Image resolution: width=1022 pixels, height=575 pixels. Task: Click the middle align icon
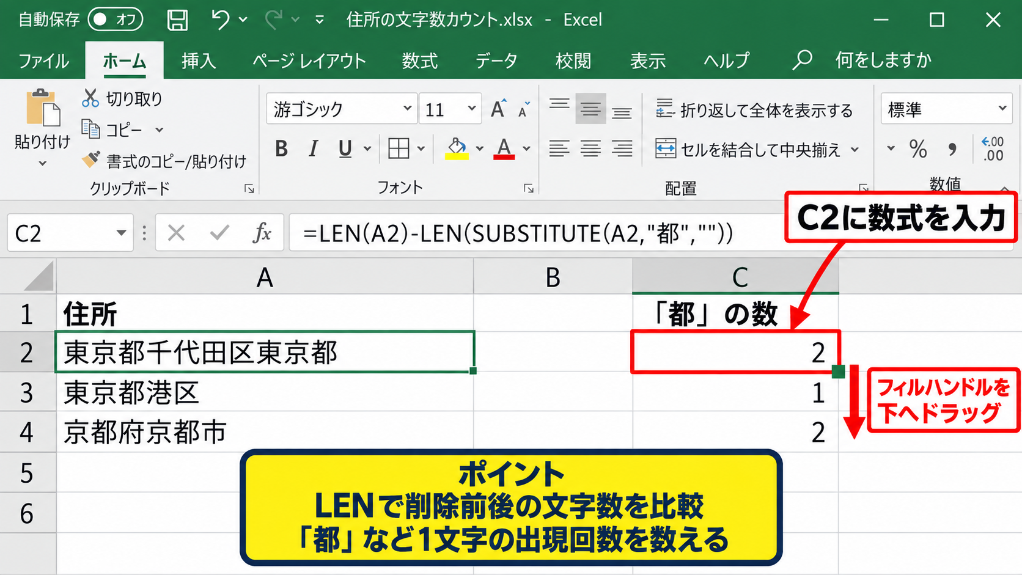click(x=590, y=109)
